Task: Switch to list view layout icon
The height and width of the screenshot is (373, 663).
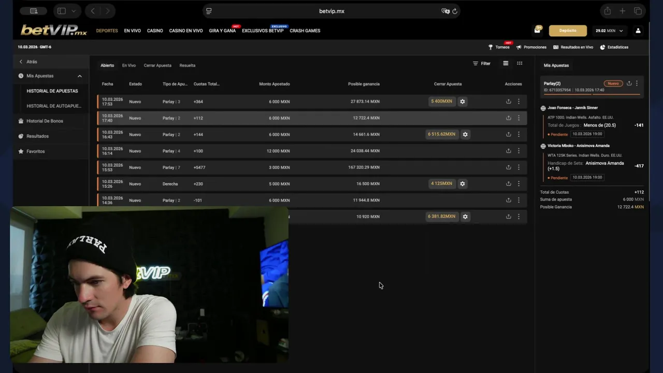Action: pos(506,63)
